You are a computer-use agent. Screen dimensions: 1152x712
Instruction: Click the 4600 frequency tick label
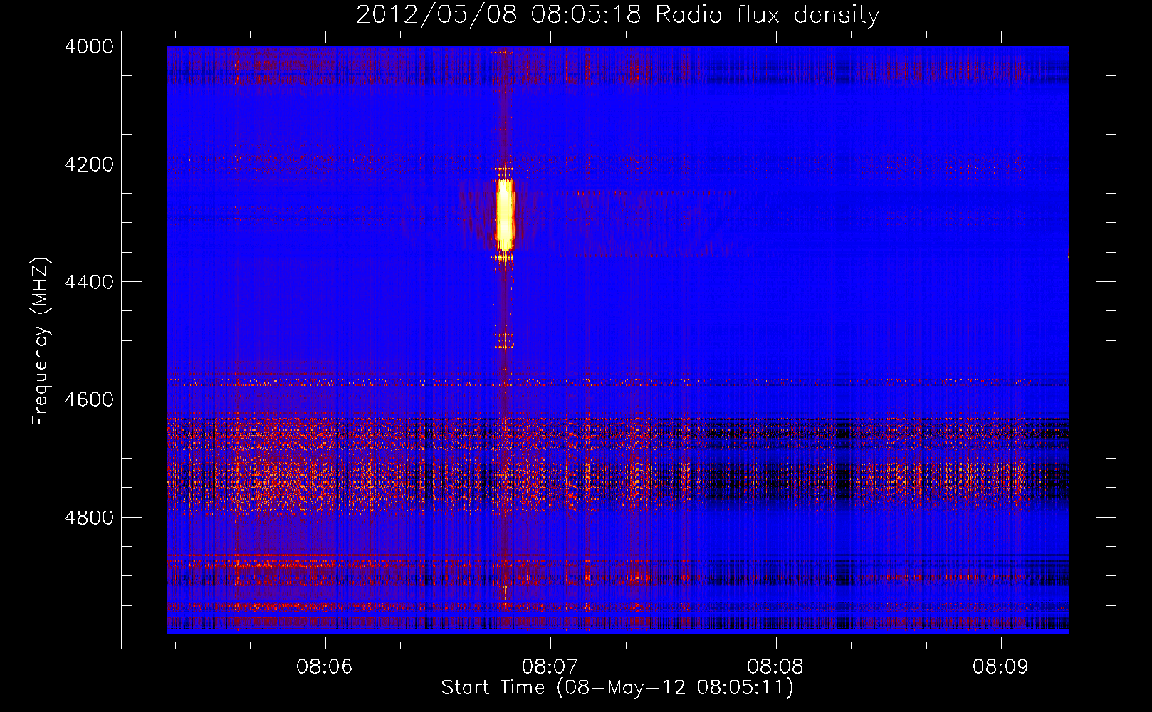pos(89,399)
